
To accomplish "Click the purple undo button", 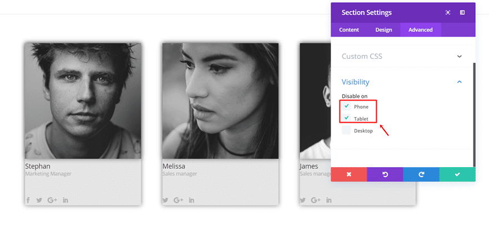I will tap(385, 174).
